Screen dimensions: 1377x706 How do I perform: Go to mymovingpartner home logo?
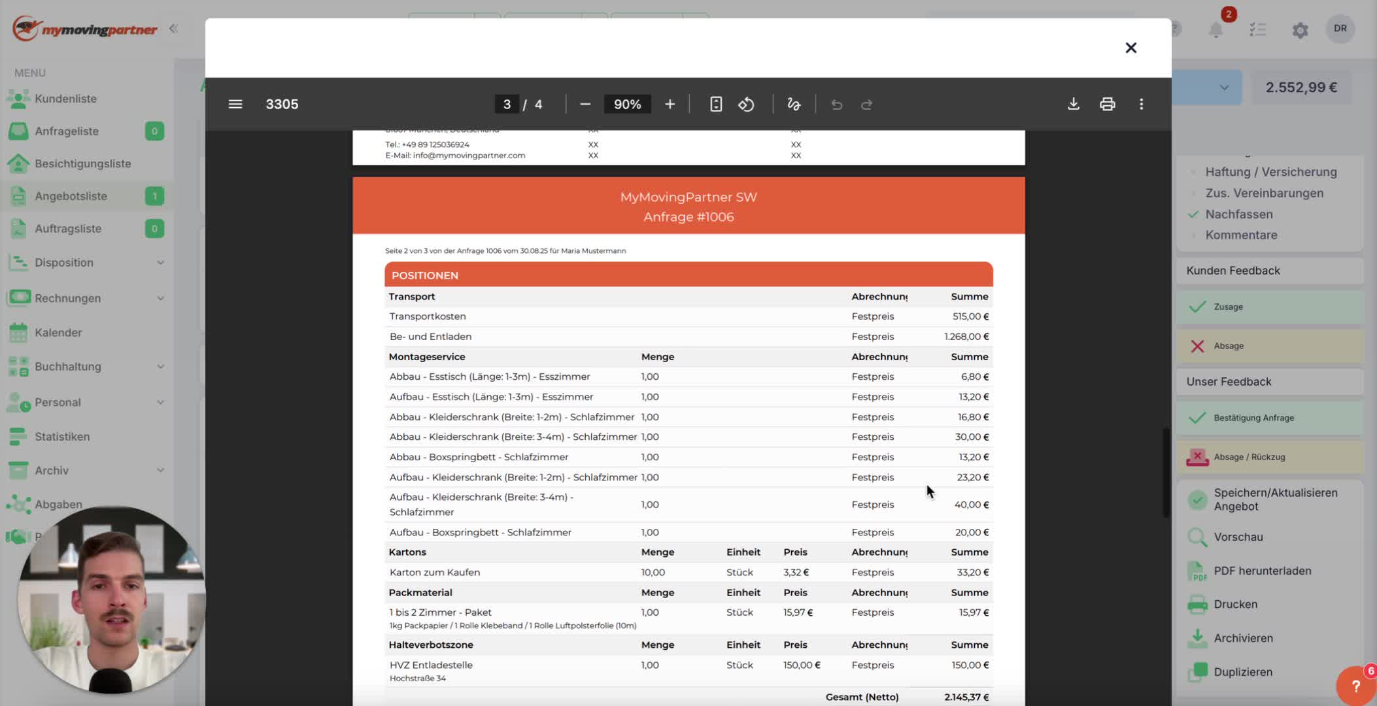coord(85,29)
